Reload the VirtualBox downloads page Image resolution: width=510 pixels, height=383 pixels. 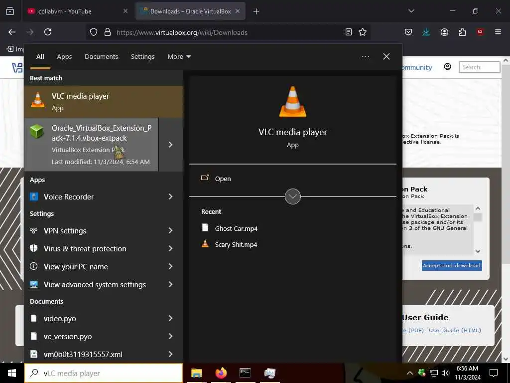coord(48,32)
